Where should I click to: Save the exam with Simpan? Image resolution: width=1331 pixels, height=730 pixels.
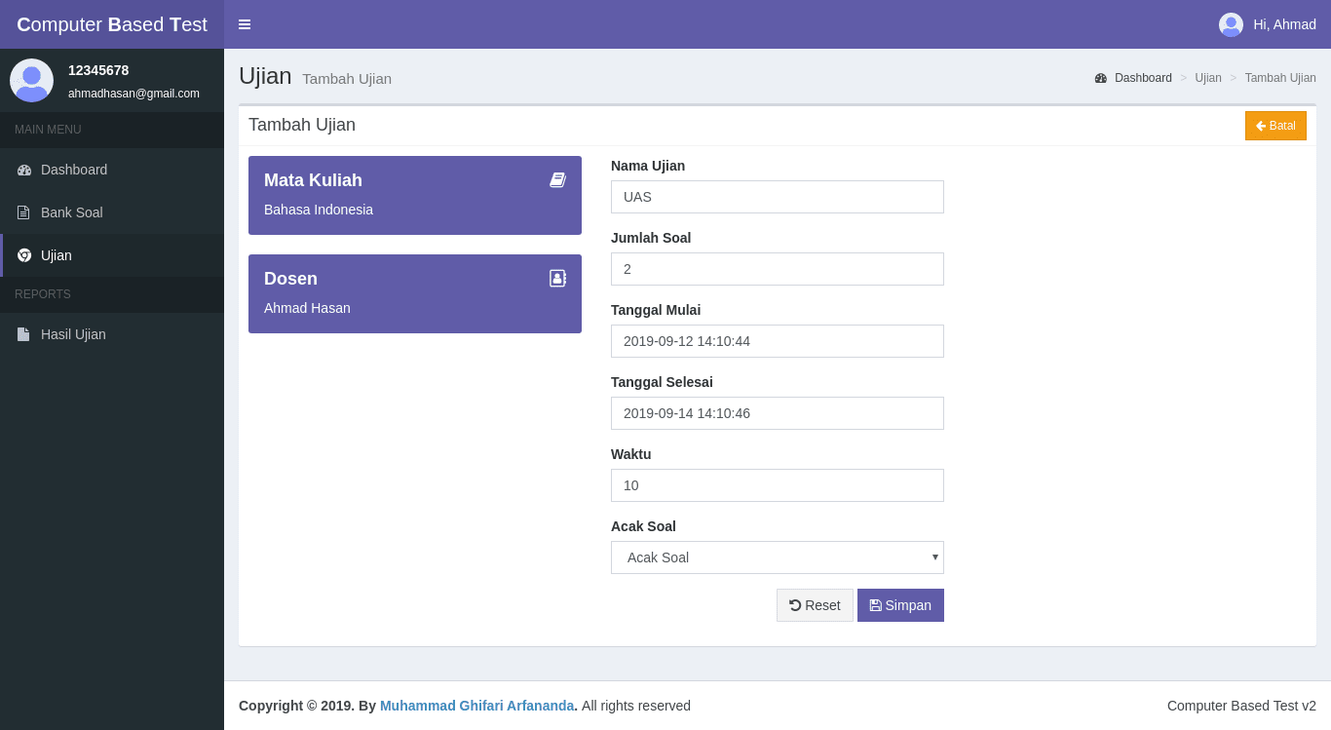tap(900, 605)
